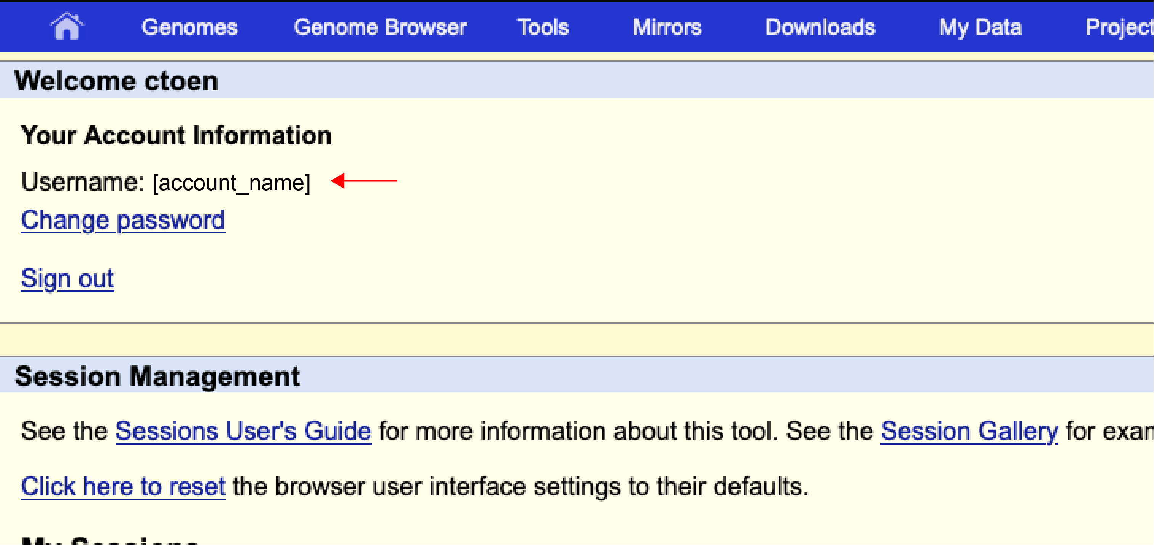The height and width of the screenshot is (545, 1154).
Task: Open the Sessions User's Guide link
Action: (x=243, y=431)
